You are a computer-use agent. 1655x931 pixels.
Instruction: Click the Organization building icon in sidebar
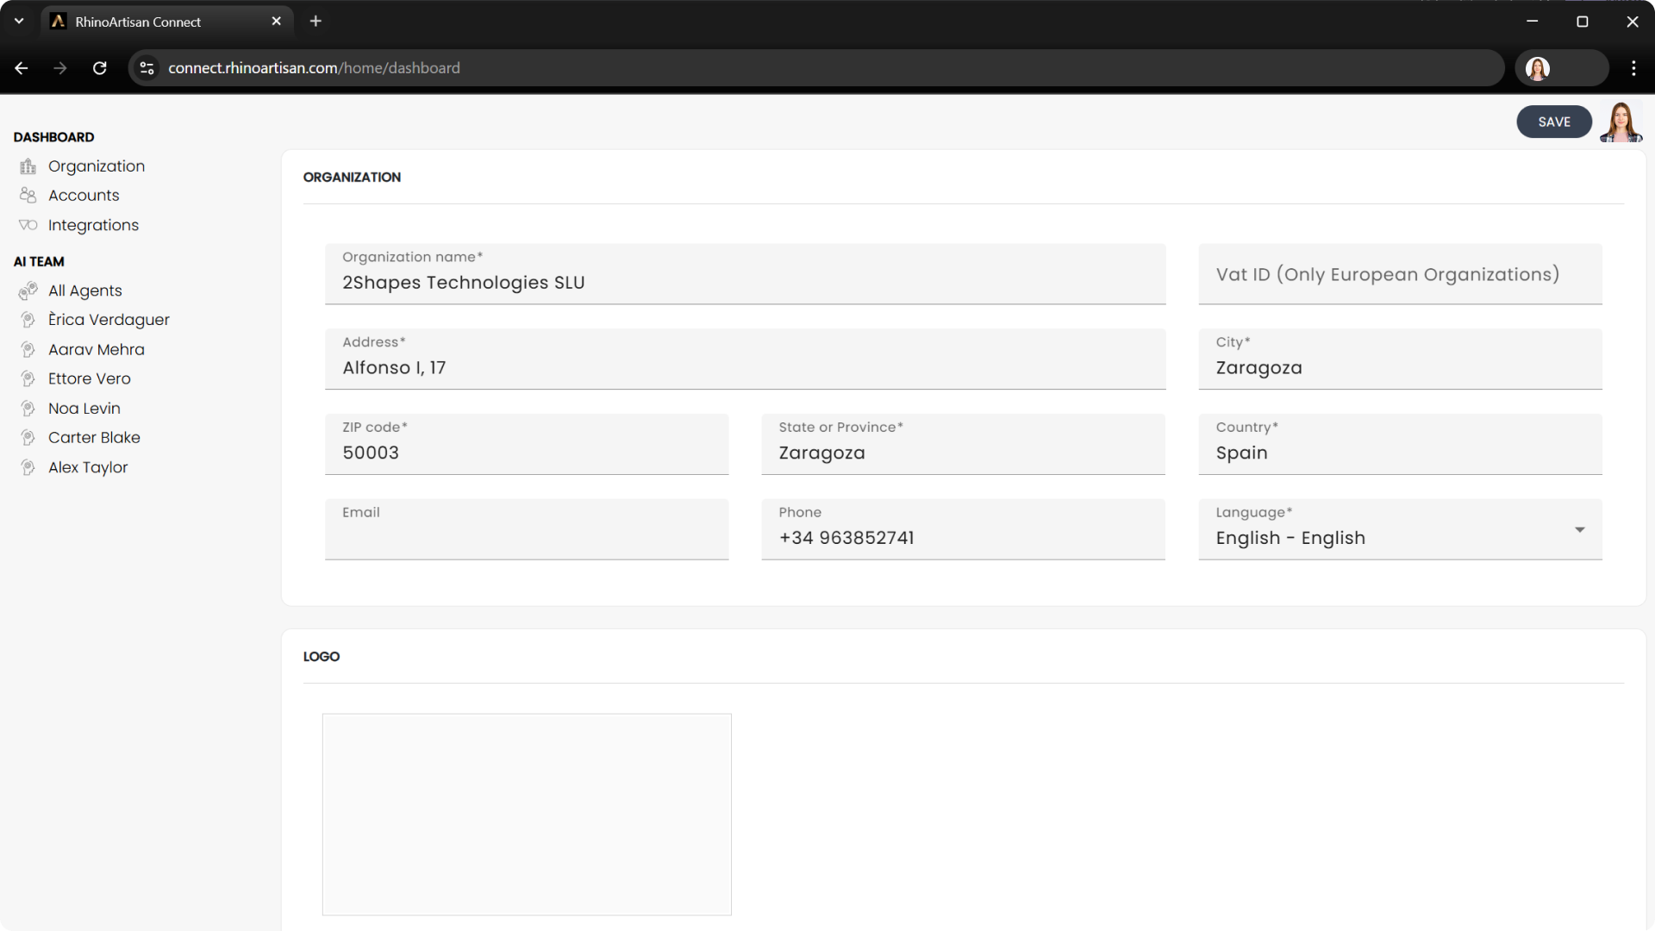coord(28,166)
